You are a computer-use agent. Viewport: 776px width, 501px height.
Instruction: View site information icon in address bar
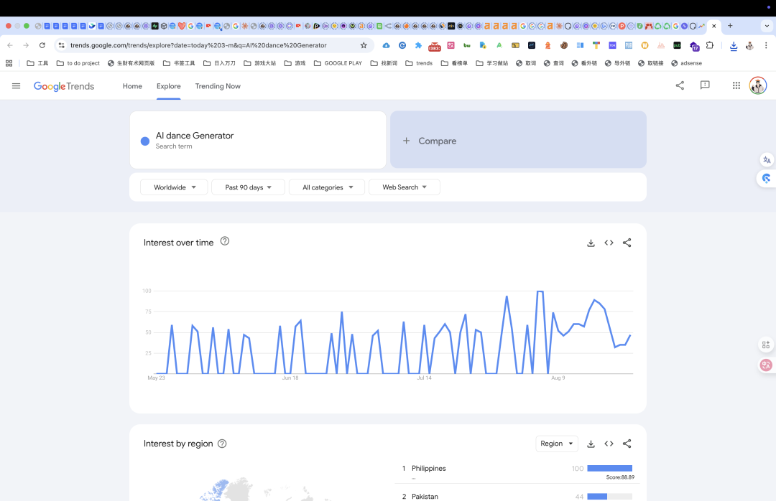pyautogui.click(x=61, y=45)
